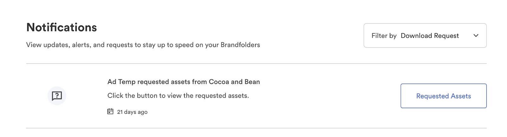Click the Notifications page heading
The image size is (507, 137).
[62, 28]
